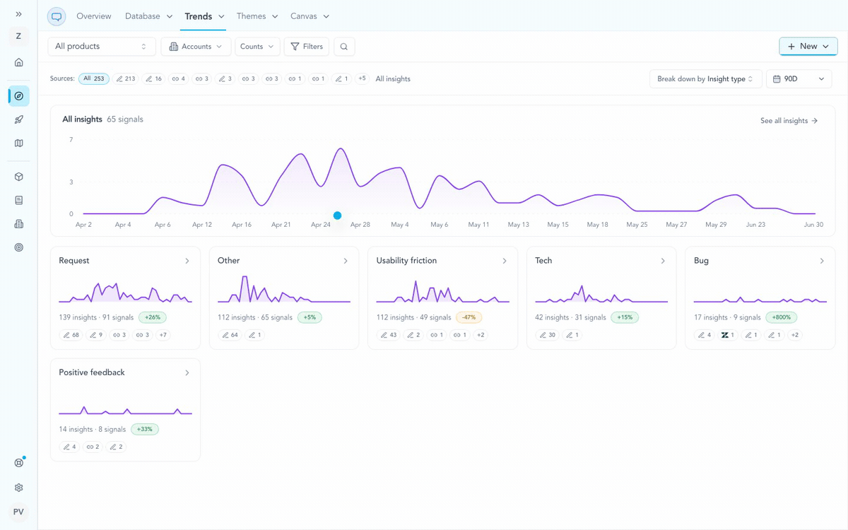Open the rocket icon in sidebar
The height and width of the screenshot is (530, 848).
click(x=18, y=119)
